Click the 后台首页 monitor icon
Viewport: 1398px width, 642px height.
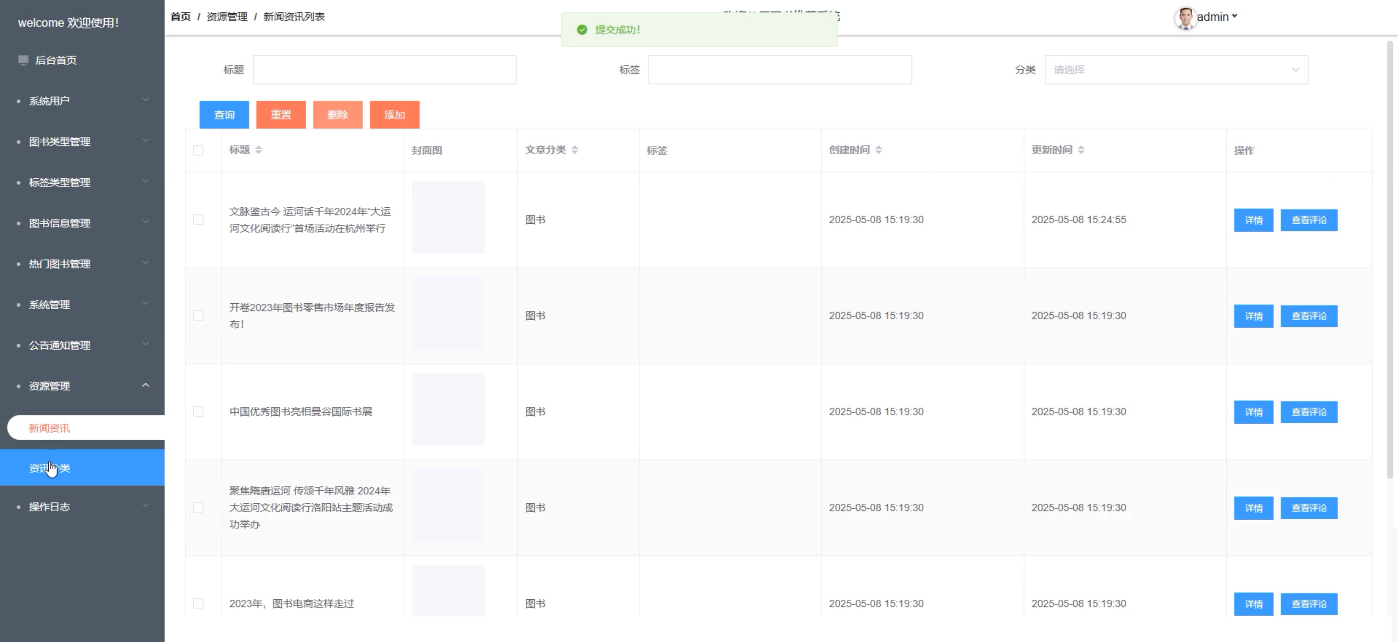(23, 60)
